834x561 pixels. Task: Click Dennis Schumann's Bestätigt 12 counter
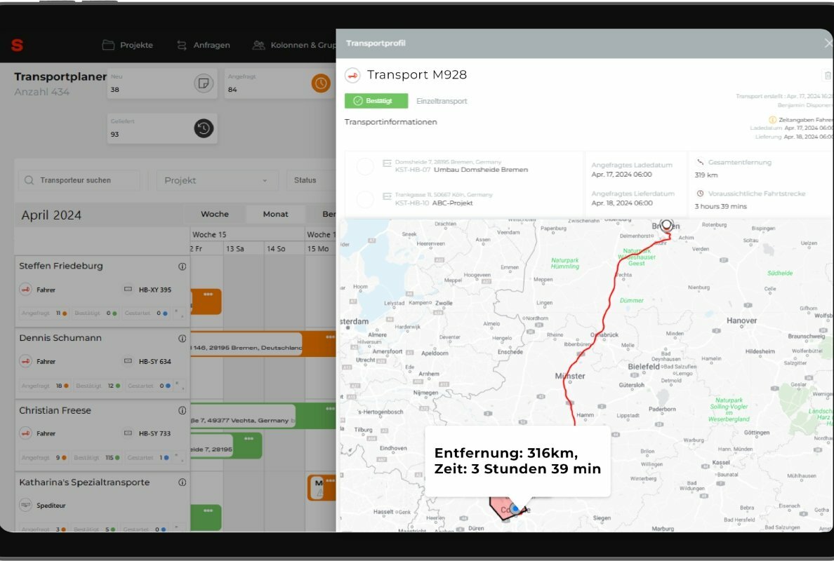click(98, 386)
